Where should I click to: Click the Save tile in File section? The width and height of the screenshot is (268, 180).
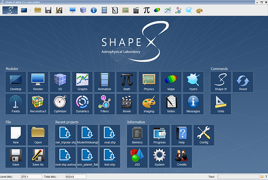click(16, 157)
